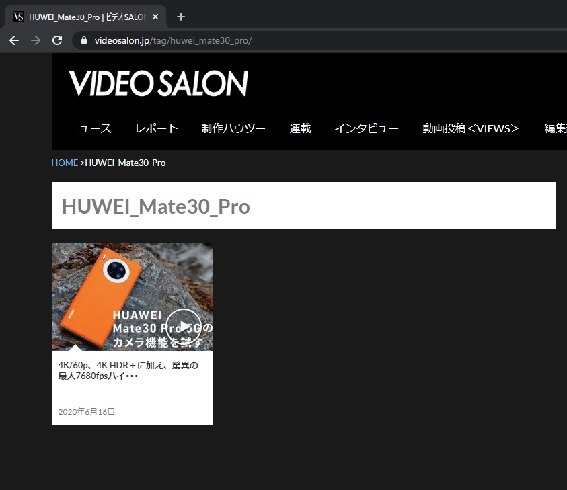Screen dimensions: 567x490
Task: Open the インタビュー menu item
Action: pyautogui.click(x=367, y=128)
